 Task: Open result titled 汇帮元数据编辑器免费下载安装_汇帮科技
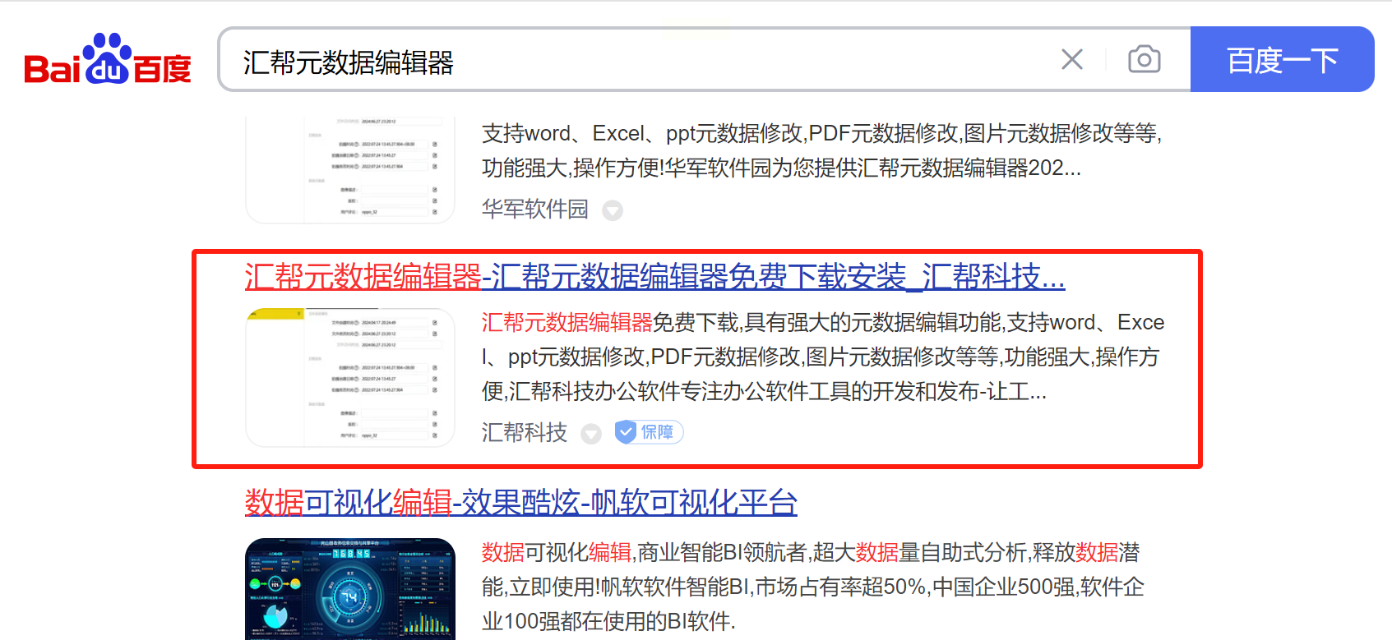click(x=654, y=277)
